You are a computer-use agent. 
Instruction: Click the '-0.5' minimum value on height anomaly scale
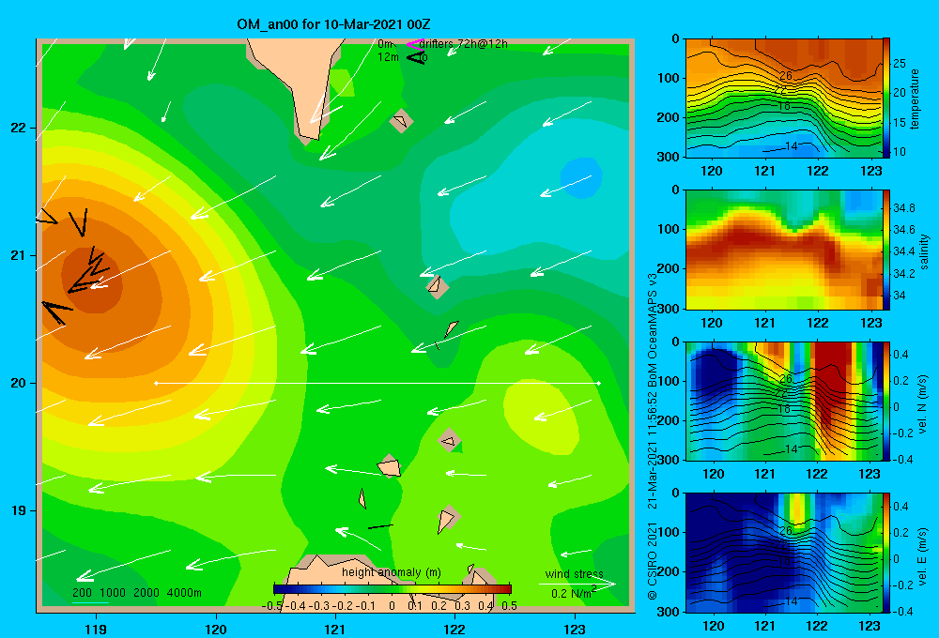272,605
